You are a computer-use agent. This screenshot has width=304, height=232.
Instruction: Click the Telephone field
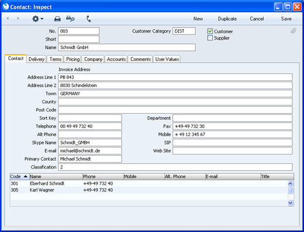coord(90,126)
